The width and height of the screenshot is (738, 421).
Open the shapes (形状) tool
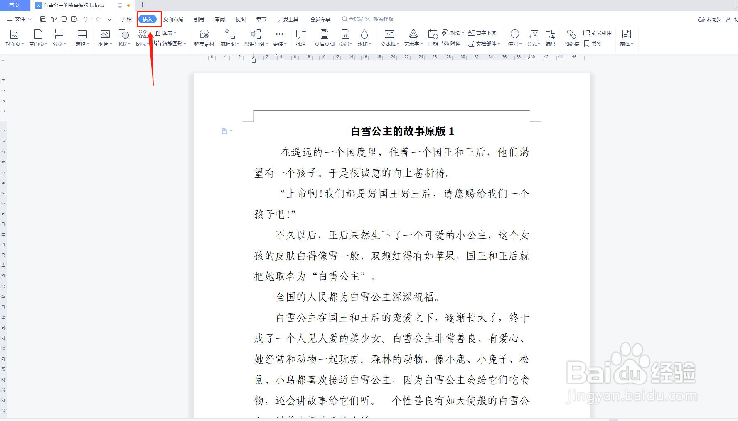(124, 38)
